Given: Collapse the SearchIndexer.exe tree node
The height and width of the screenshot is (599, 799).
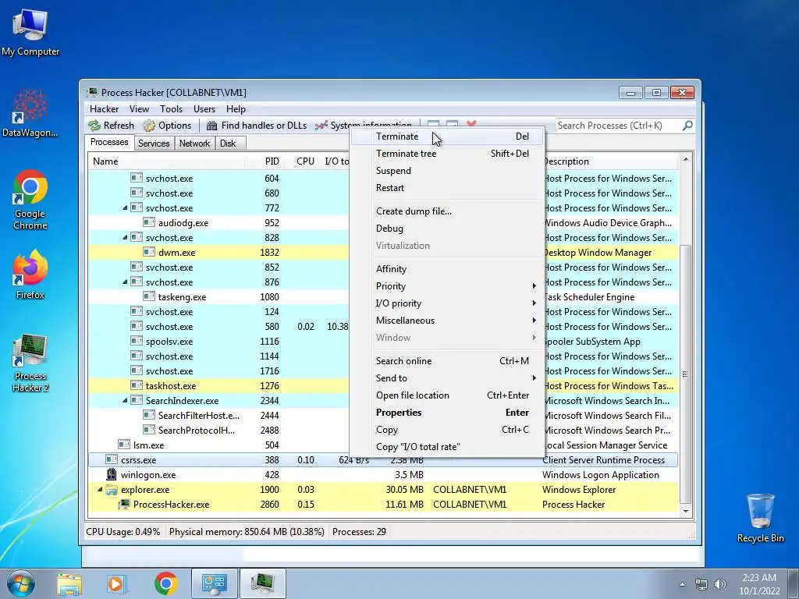Looking at the screenshot, I should coord(125,401).
